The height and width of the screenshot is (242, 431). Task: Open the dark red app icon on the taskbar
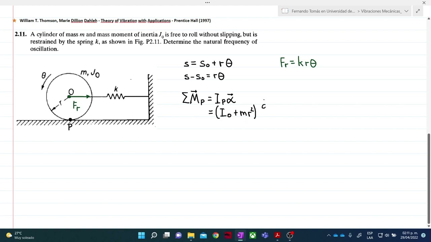pos(228,235)
